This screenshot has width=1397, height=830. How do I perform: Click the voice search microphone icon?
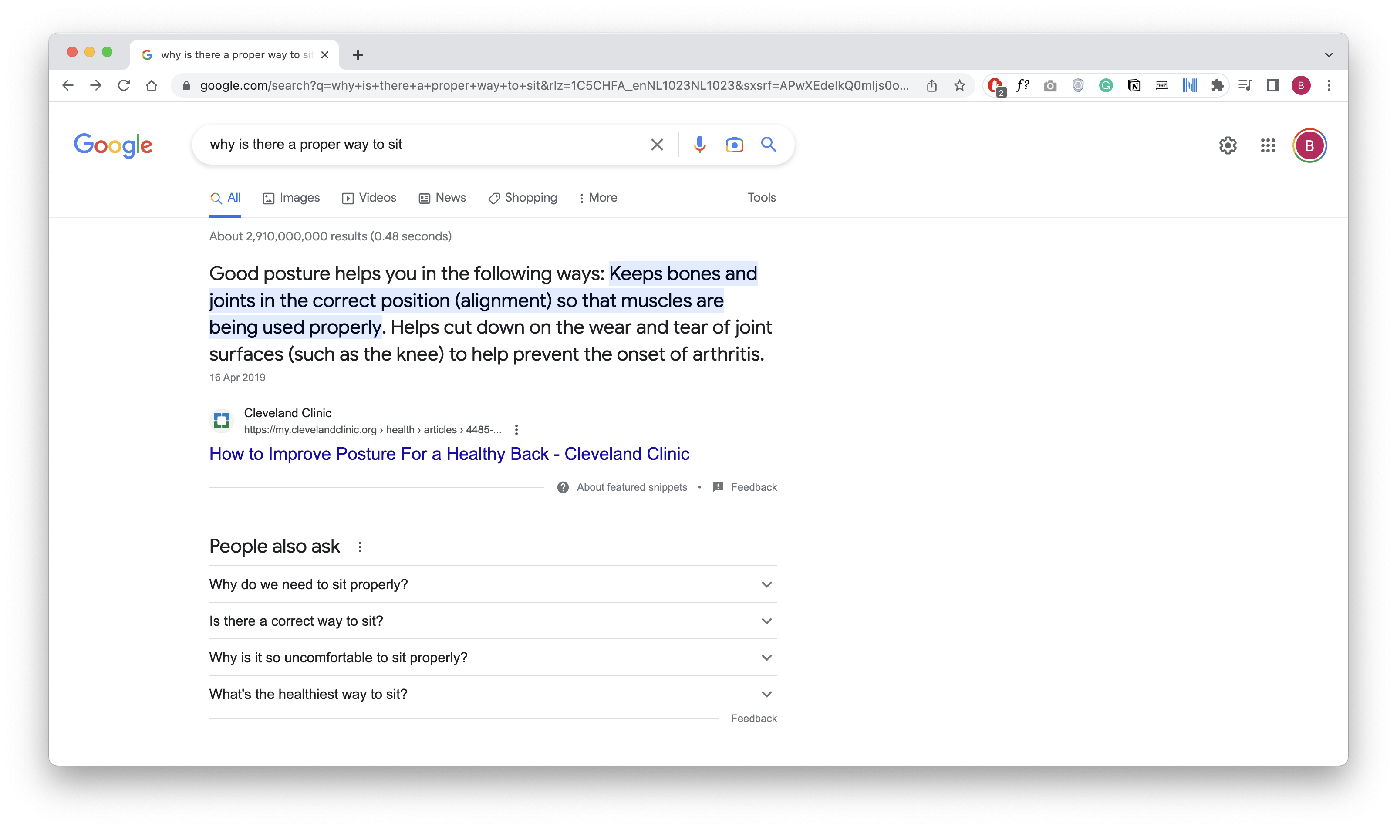pos(699,145)
